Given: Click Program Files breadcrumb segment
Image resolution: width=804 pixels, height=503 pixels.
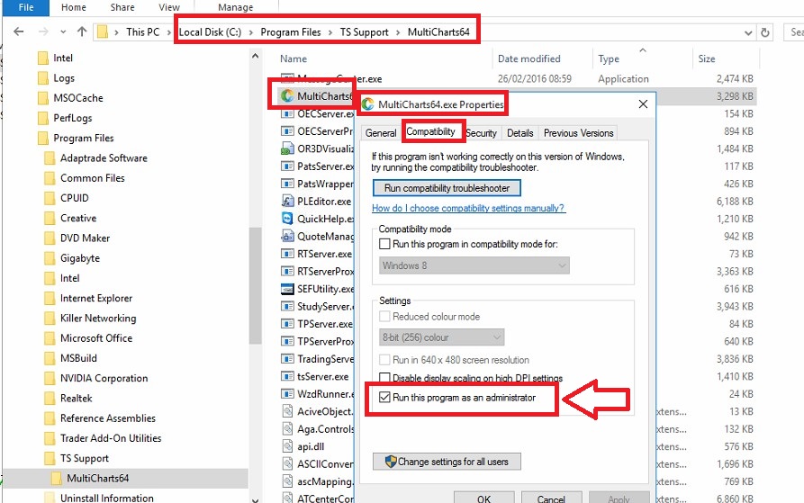Looking at the screenshot, I should 290,31.
